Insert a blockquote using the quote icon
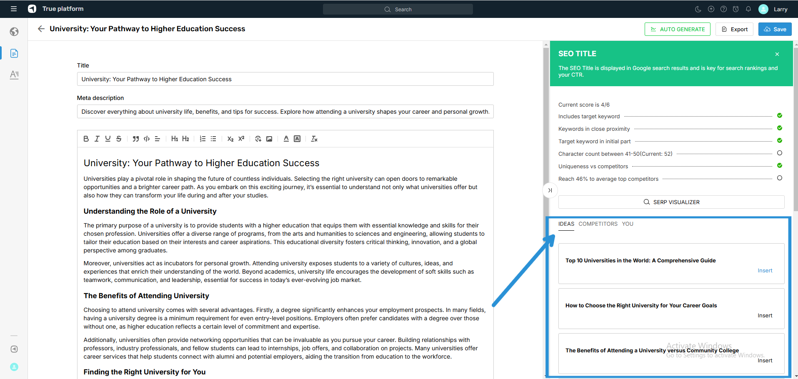The height and width of the screenshot is (379, 798). click(x=135, y=139)
